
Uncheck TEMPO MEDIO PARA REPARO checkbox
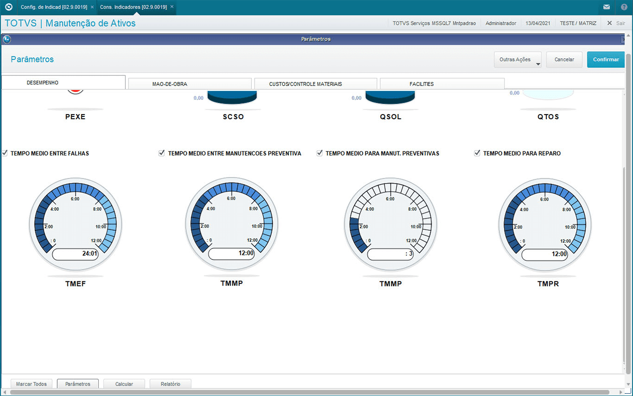pos(477,153)
